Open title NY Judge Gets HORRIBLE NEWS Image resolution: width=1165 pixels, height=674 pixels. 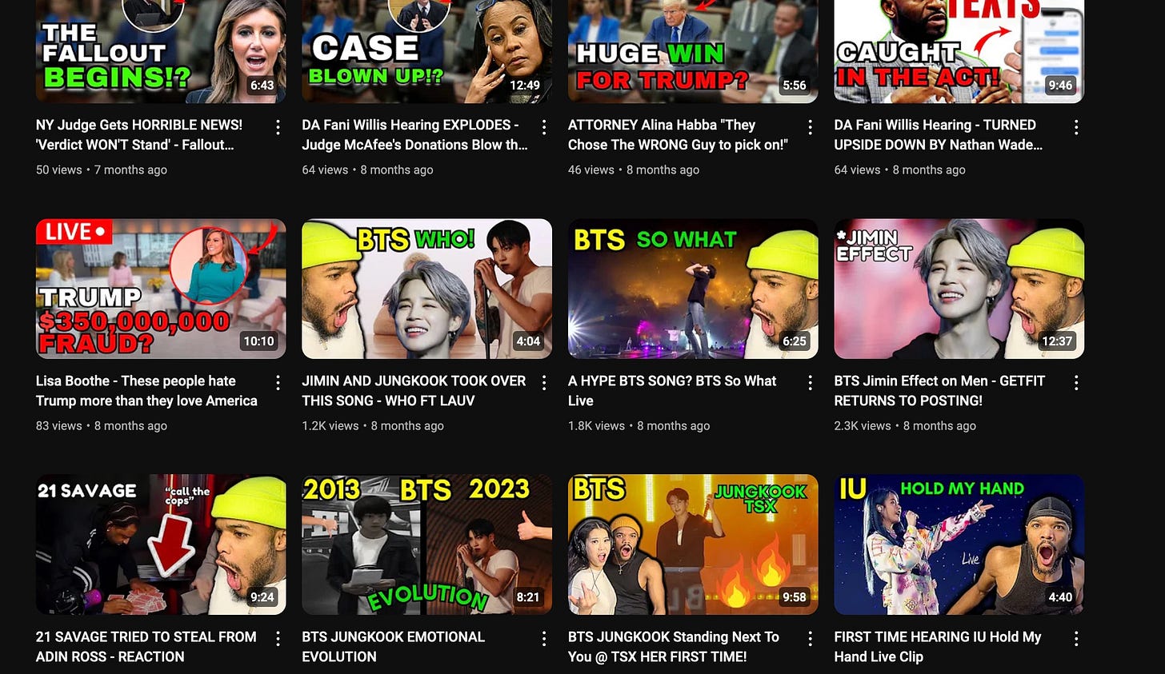coord(139,135)
